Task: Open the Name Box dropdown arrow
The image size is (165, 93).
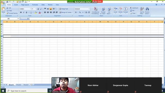Action: coord(18,19)
